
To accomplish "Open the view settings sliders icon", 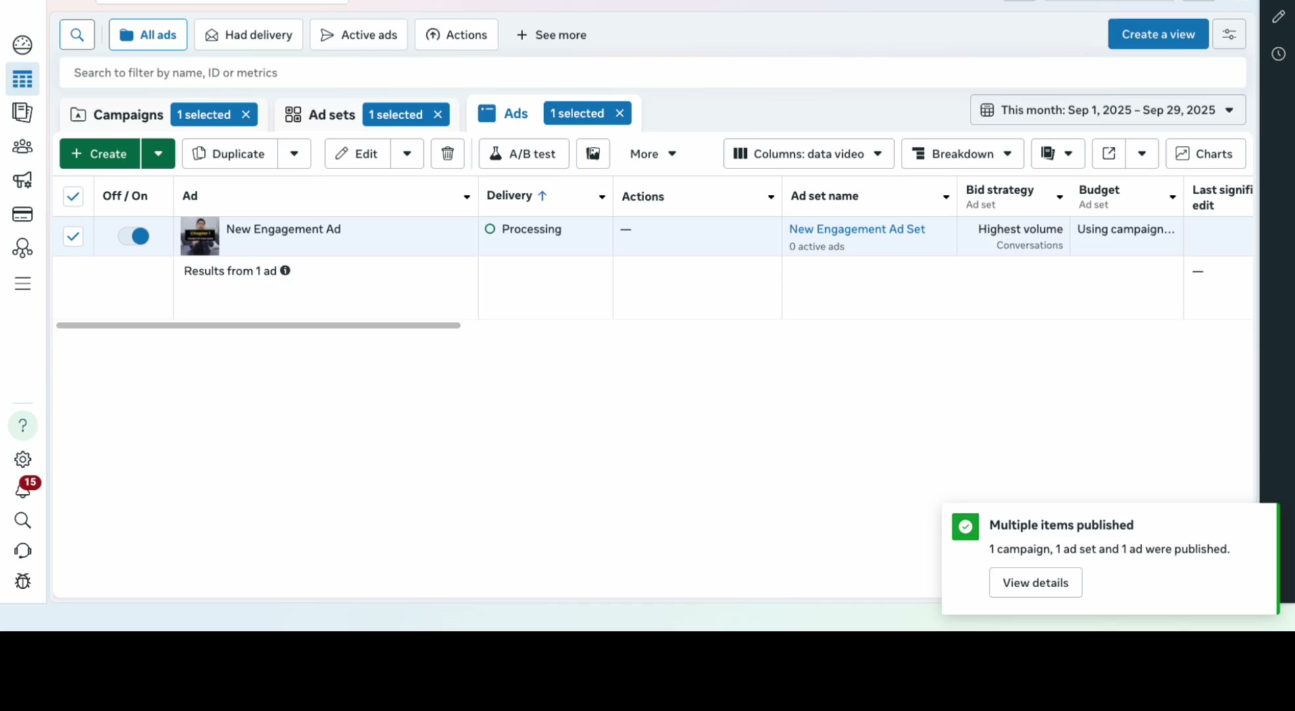I will point(1229,34).
